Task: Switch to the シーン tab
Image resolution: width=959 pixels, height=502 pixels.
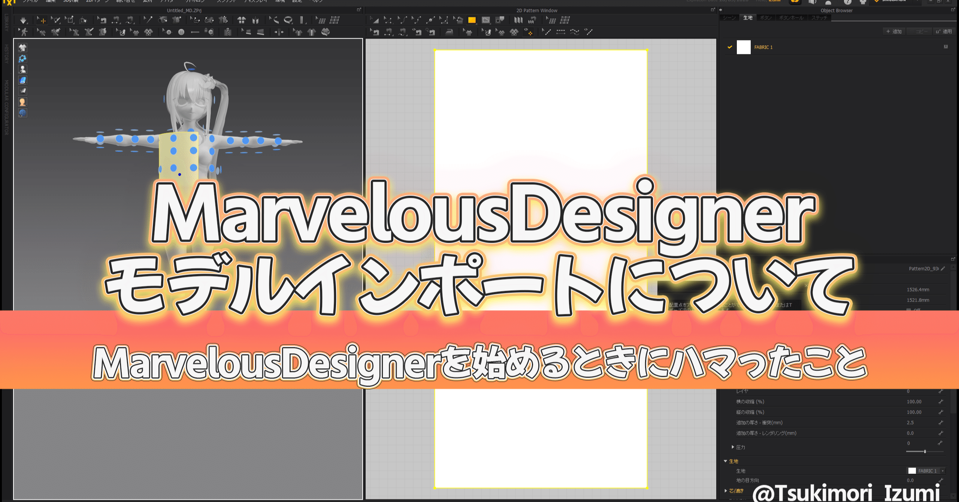Action: [x=729, y=18]
